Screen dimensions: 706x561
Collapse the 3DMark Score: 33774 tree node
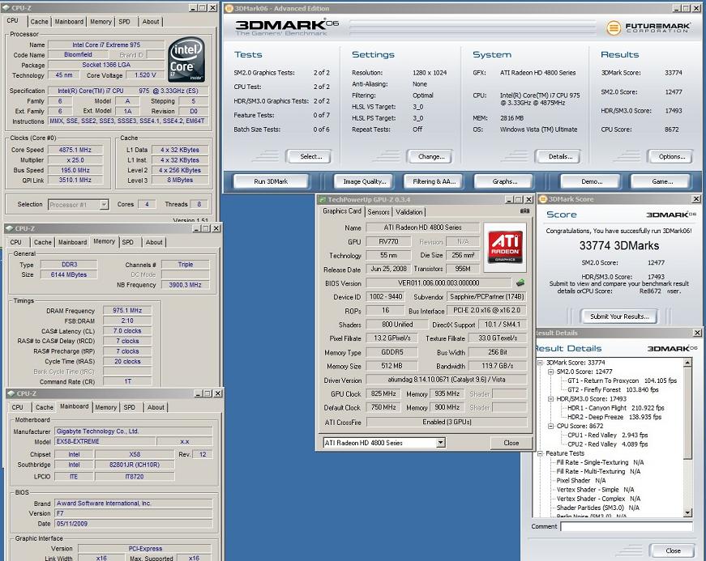tap(541, 363)
